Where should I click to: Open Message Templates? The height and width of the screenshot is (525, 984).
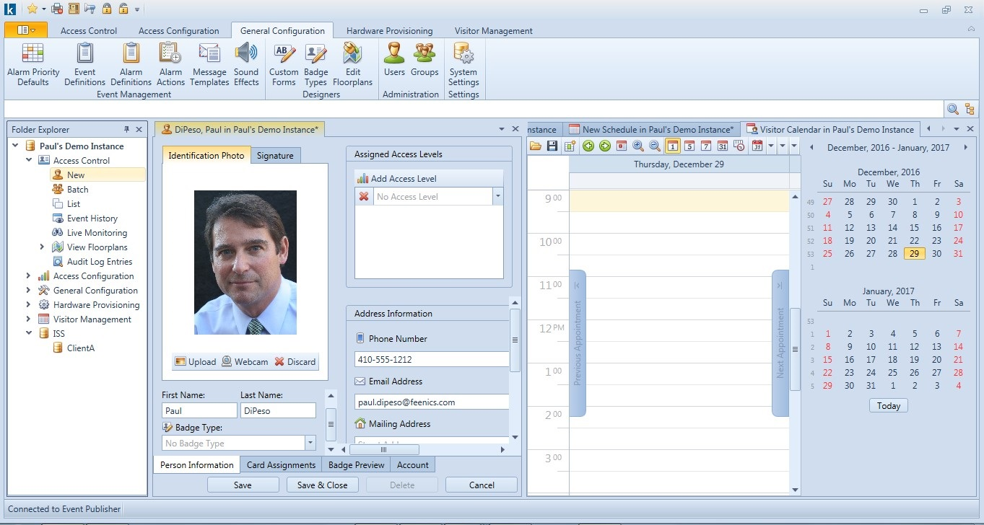pos(209,63)
